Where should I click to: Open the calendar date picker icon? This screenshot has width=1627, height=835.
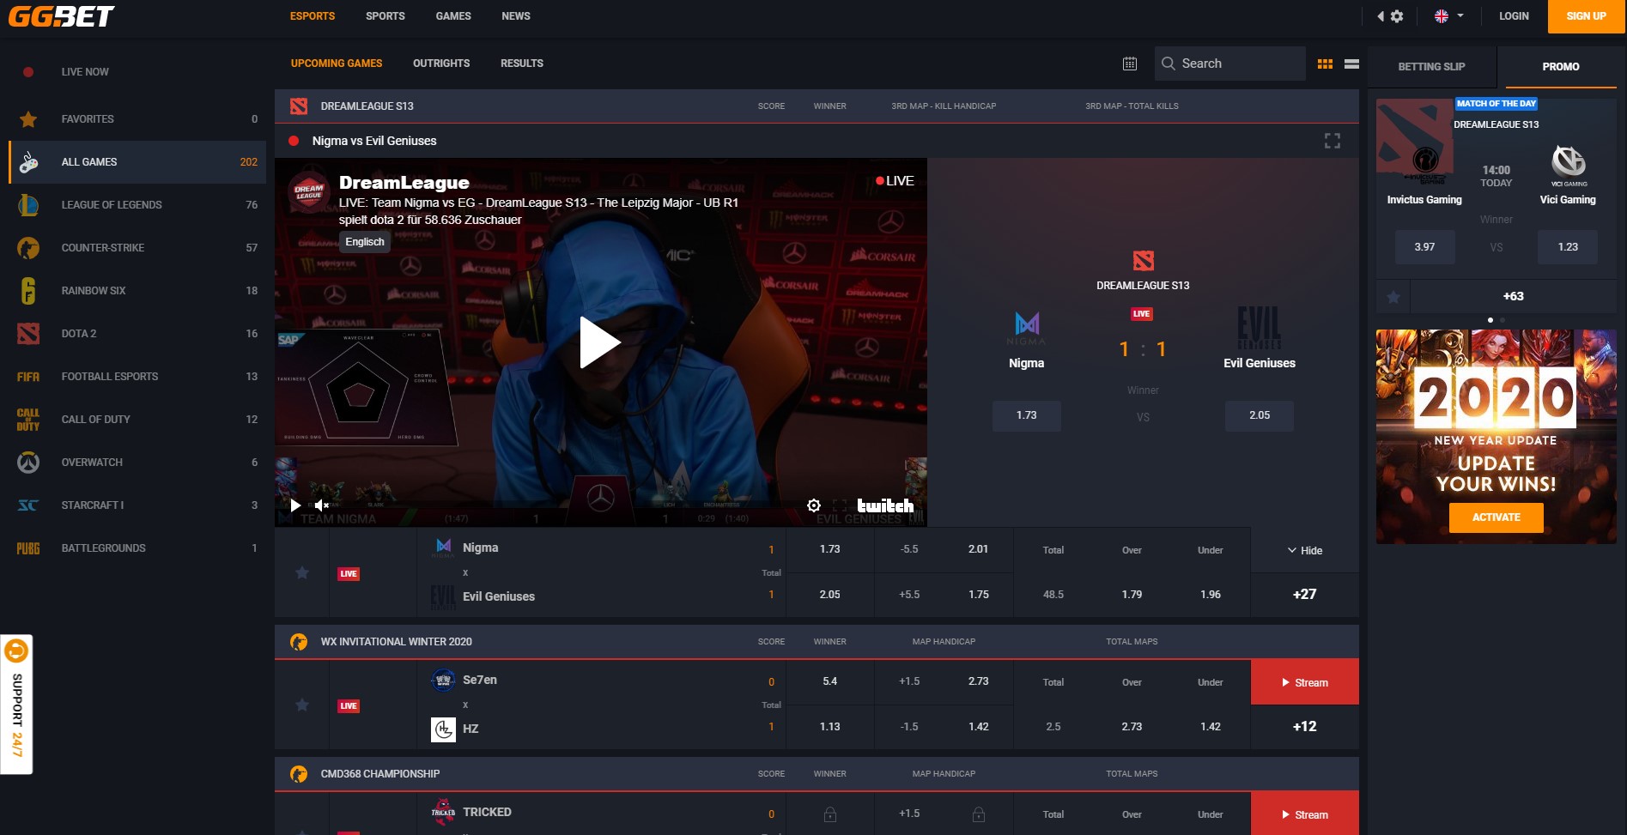(x=1130, y=64)
